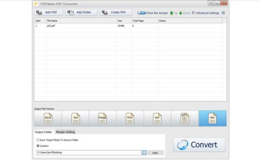Click the green Up arrow icon
The height and width of the screenshot is (160, 259).
pyautogui.click(x=172, y=13)
